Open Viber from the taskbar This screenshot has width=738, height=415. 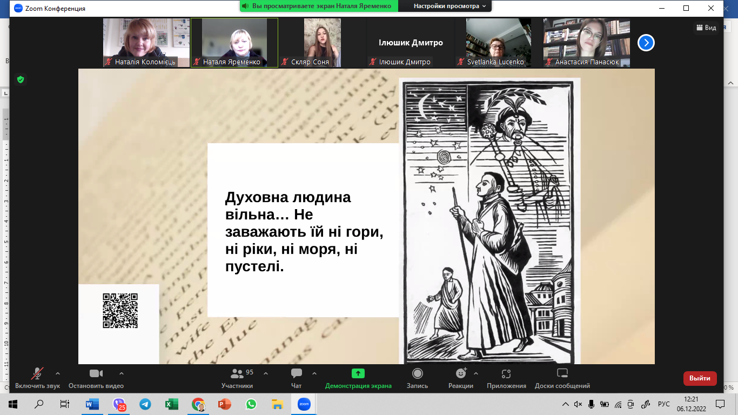[x=119, y=404]
